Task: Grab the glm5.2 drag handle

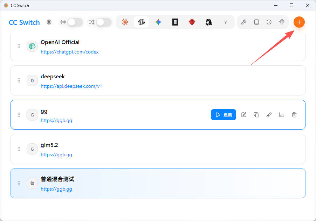Action: 19,149
